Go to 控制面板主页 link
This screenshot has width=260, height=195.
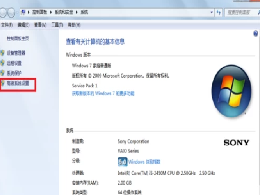(18, 39)
